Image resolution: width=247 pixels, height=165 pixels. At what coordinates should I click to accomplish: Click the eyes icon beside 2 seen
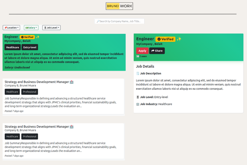(x=138, y=56)
